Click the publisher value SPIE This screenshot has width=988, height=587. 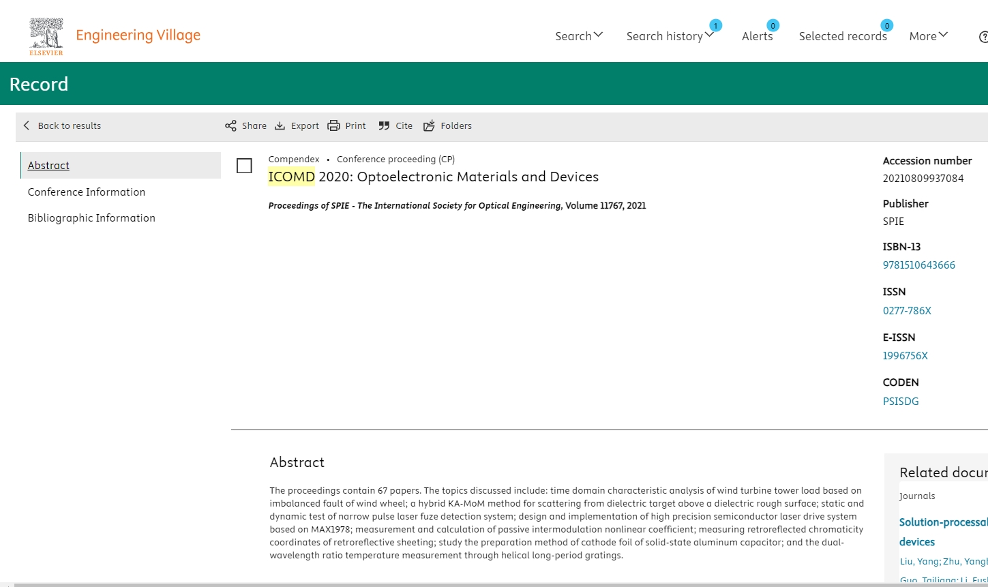click(893, 222)
